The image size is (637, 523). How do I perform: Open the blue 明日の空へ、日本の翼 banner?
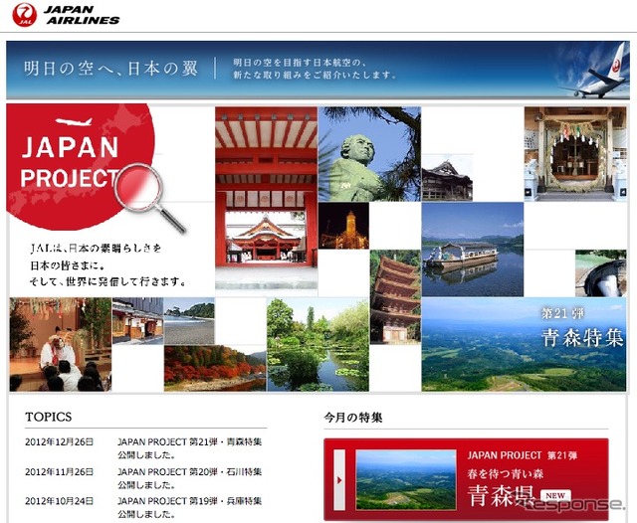[318, 70]
